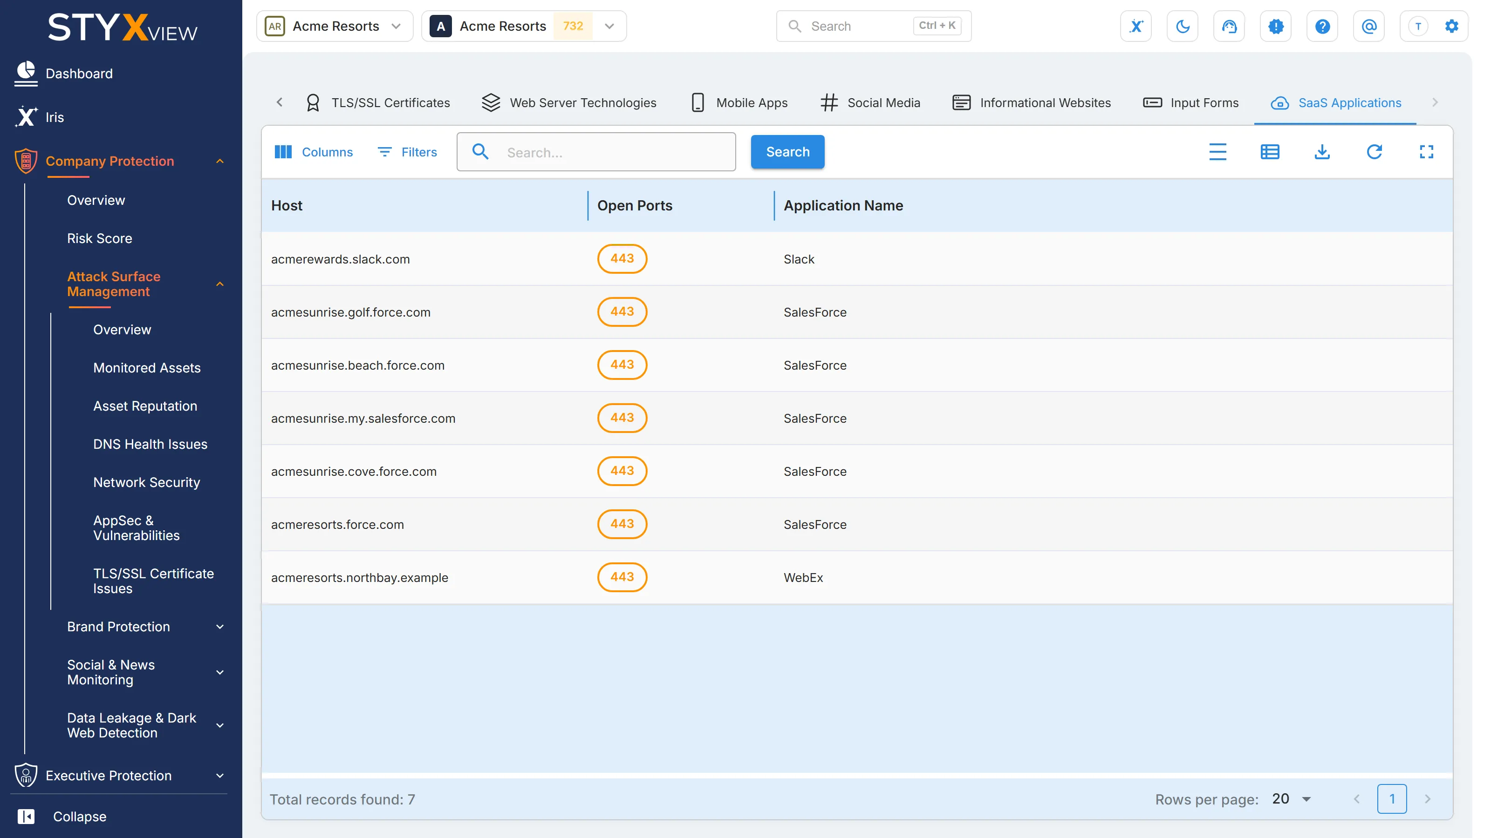Change table row density icon

[x=1218, y=151]
